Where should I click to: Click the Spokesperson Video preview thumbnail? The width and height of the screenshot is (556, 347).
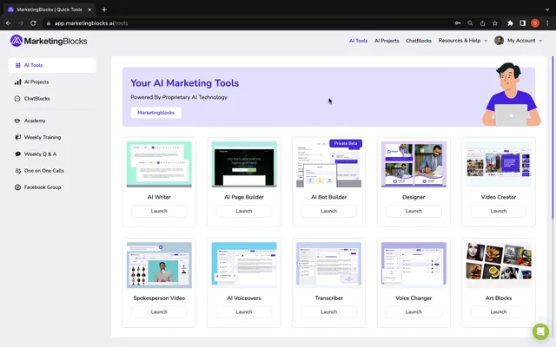[159, 265]
